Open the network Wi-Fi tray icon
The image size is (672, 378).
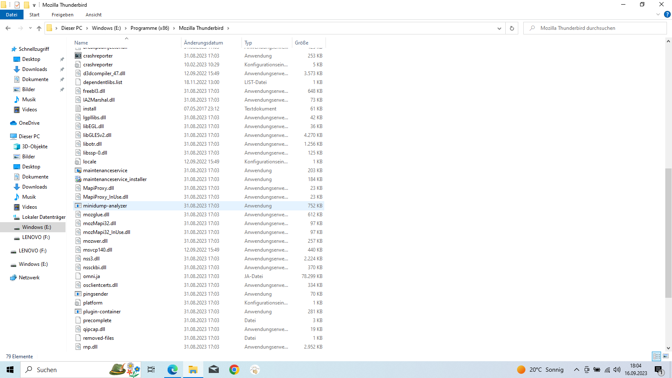(607, 370)
